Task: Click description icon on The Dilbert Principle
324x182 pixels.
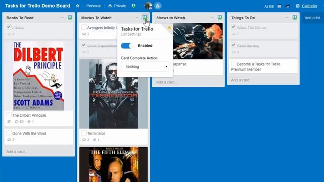Action: click(9, 122)
